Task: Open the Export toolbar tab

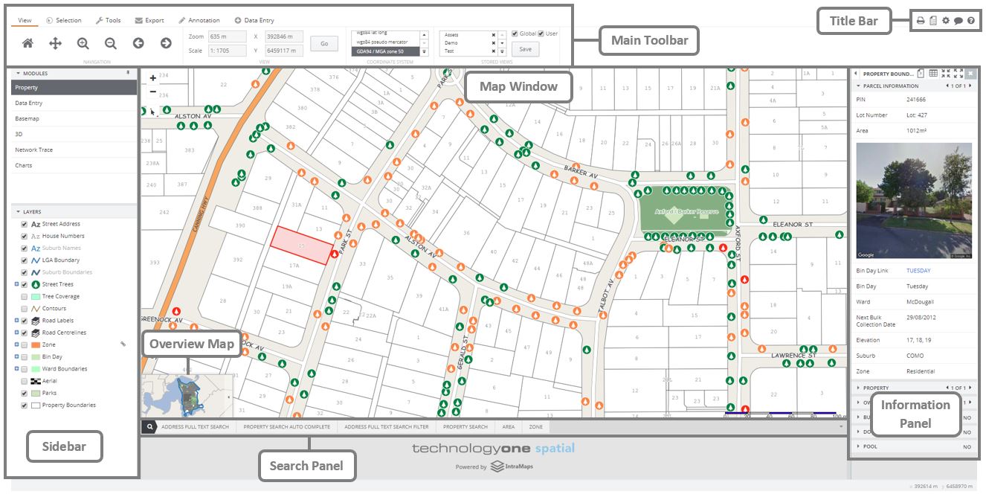Action: point(149,21)
